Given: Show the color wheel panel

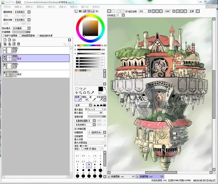Looking at the screenshot, I should 76,11.
